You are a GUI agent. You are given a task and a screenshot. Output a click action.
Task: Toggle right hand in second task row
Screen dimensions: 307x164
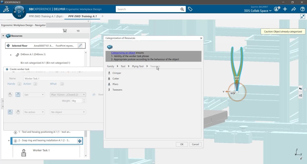[x=18, y=112]
